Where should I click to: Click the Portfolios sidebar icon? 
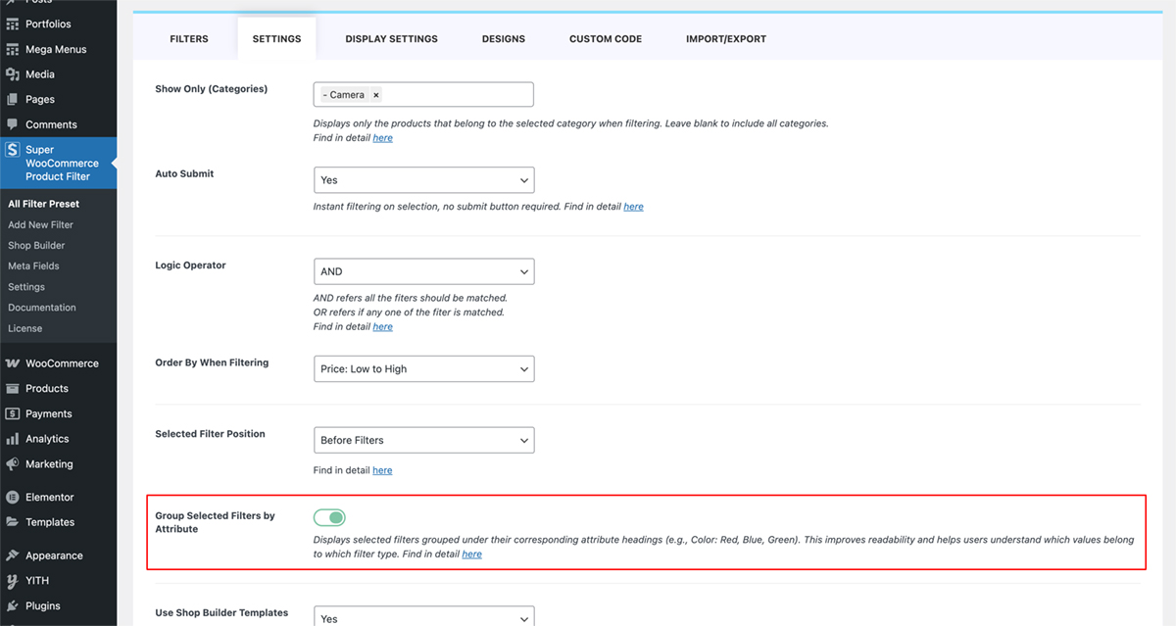13,24
